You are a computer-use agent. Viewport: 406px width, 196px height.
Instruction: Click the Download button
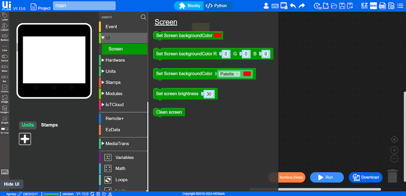point(366,177)
